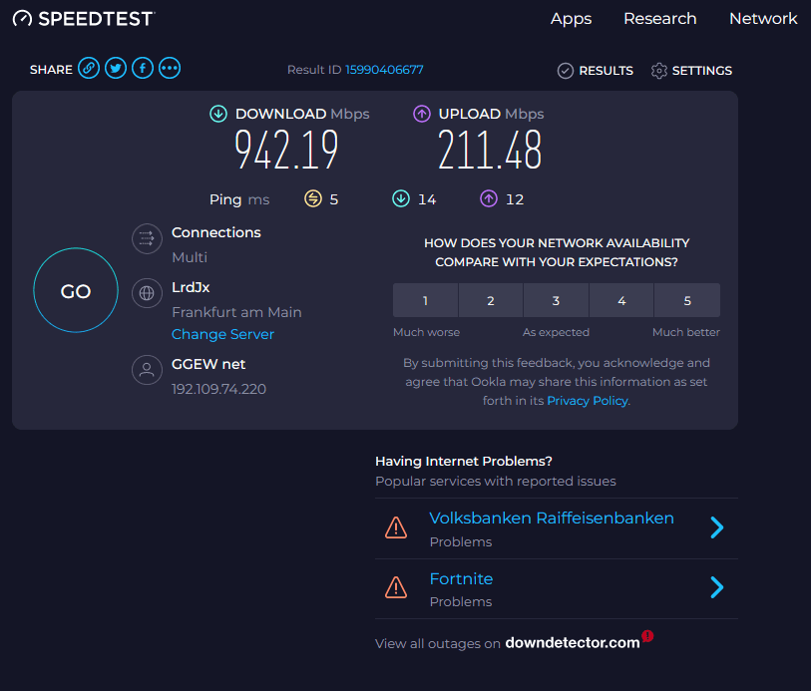Click the idle ping value 5
The height and width of the screenshot is (691, 811).
point(334,199)
